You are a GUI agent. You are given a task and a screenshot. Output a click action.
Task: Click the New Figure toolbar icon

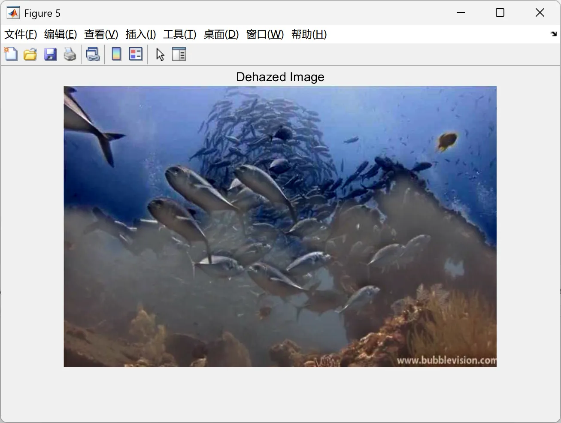point(11,54)
